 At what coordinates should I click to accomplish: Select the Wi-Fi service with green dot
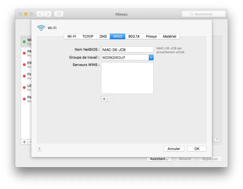click(x=26, y=42)
